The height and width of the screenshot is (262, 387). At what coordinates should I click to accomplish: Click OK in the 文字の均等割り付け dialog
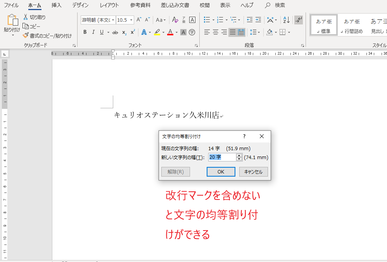pyautogui.click(x=221, y=172)
